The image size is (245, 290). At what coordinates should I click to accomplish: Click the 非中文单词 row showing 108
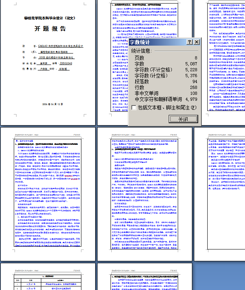click(166, 93)
